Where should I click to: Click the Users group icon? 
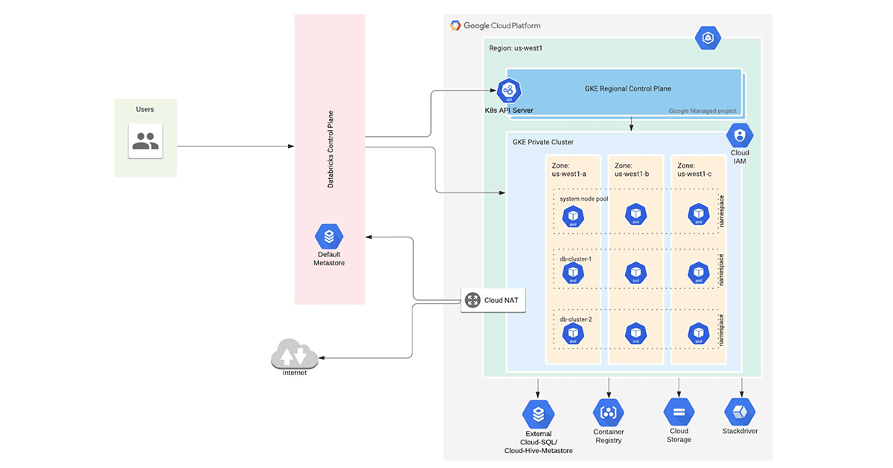(145, 140)
